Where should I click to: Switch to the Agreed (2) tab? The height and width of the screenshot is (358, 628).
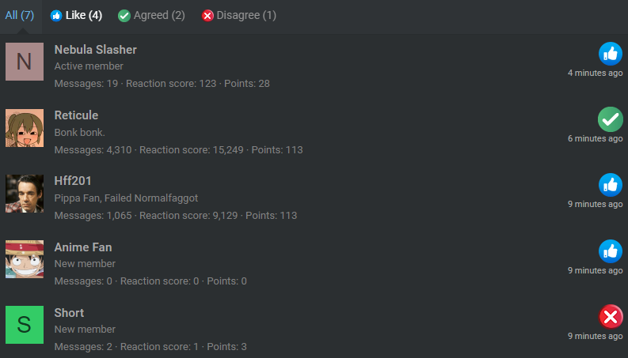click(x=151, y=15)
